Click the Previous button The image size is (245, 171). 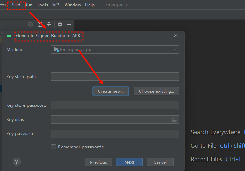click(x=98, y=162)
